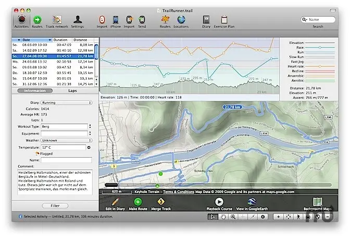Open the Activities view
The height and width of the screenshot is (238, 350).
coord(21,22)
